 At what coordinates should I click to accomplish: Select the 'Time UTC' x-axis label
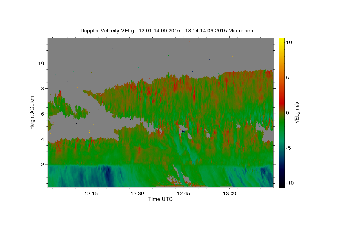(x=160, y=199)
